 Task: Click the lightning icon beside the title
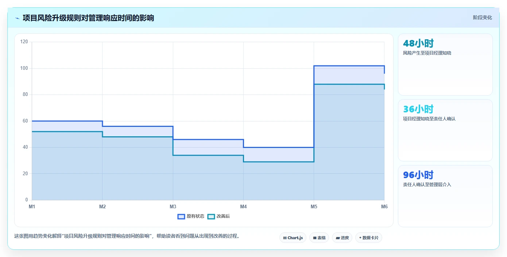(17, 18)
